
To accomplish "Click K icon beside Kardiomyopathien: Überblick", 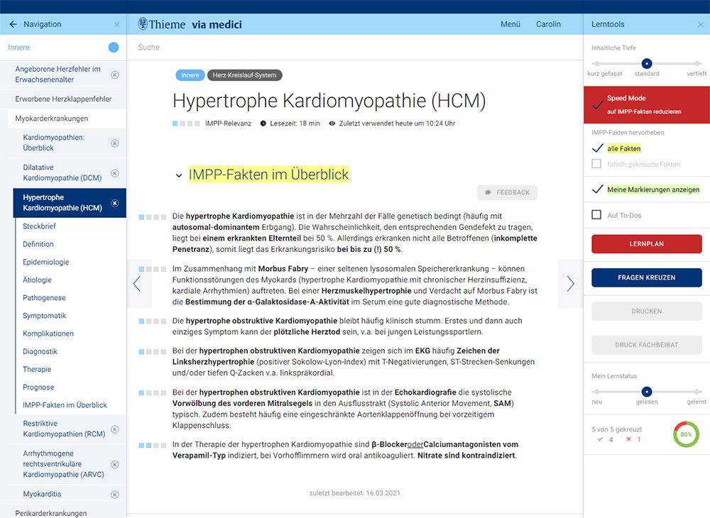I will pyautogui.click(x=115, y=143).
